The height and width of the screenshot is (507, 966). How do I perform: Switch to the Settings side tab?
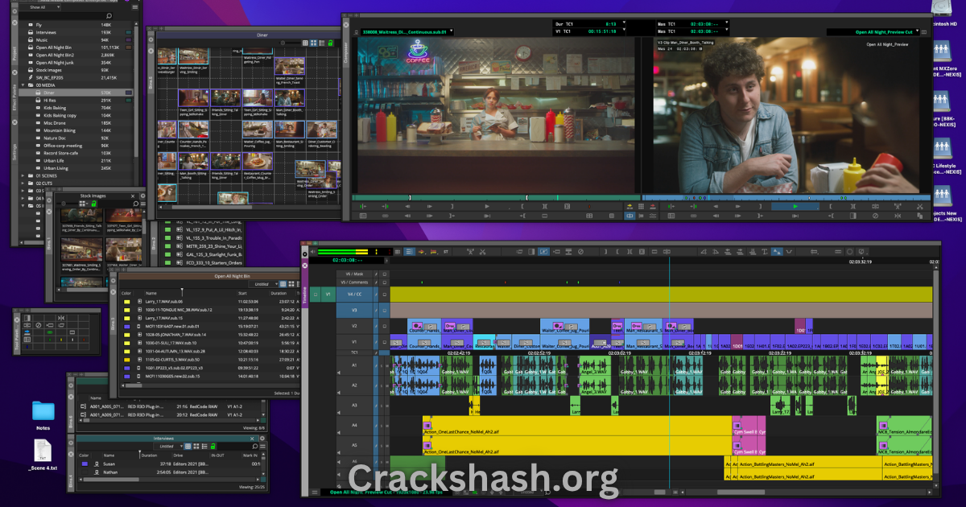pos(14,151)
